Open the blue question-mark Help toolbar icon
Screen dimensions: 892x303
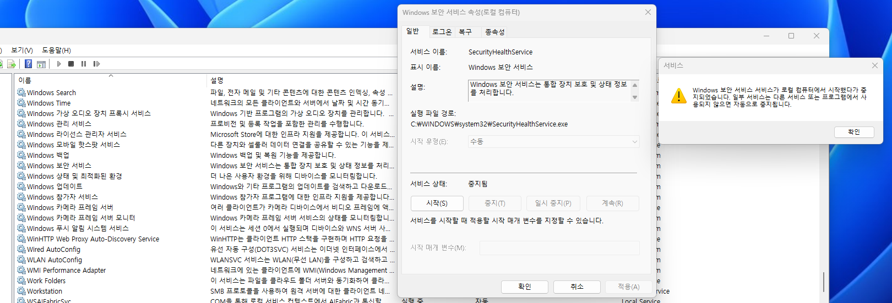click(28, 64)
